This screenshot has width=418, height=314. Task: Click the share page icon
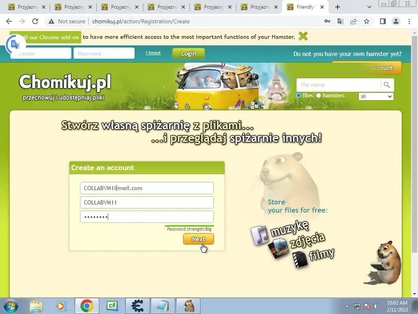[354, 21]
